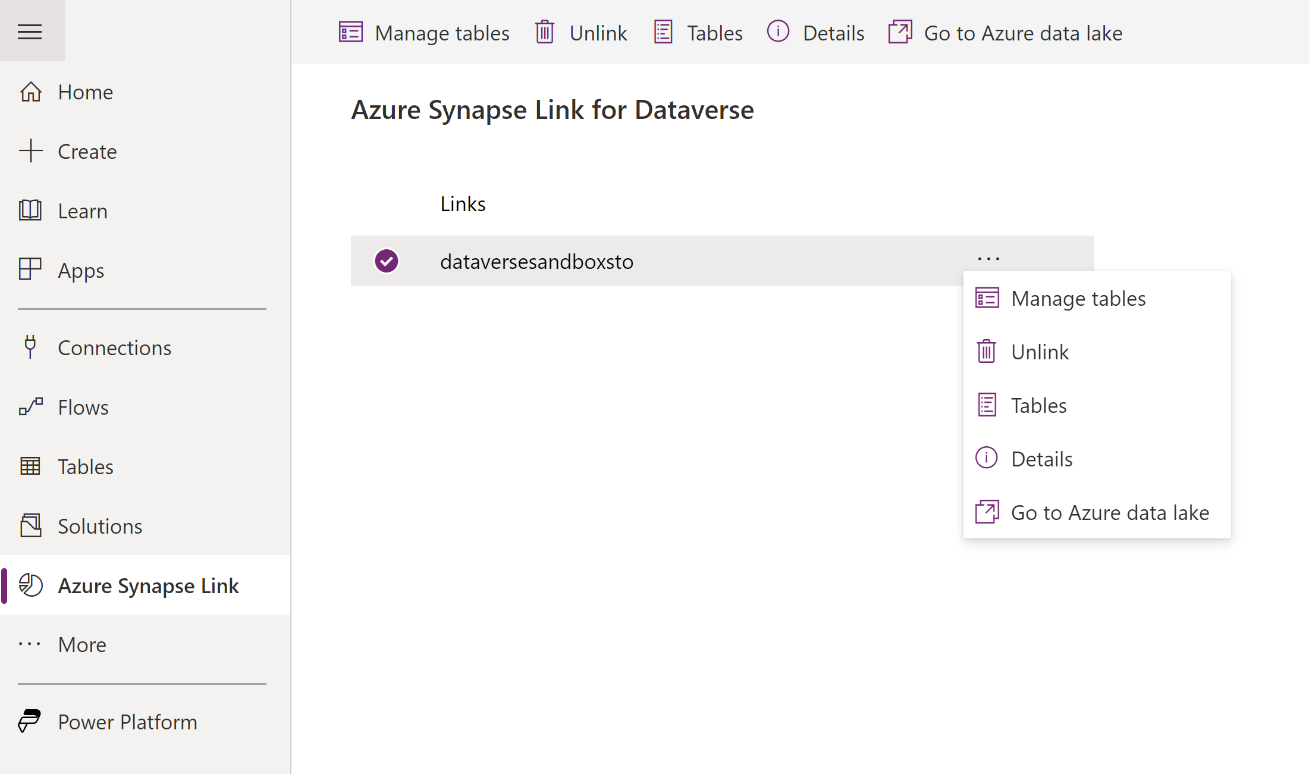Choose Manage tables in context menu
Viewport: 1309px width, 774px height.
[1078, 299]
